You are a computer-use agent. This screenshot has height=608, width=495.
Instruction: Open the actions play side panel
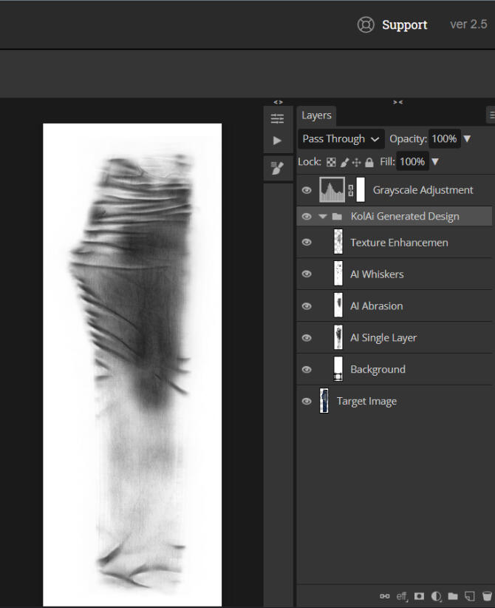point(278,141)
